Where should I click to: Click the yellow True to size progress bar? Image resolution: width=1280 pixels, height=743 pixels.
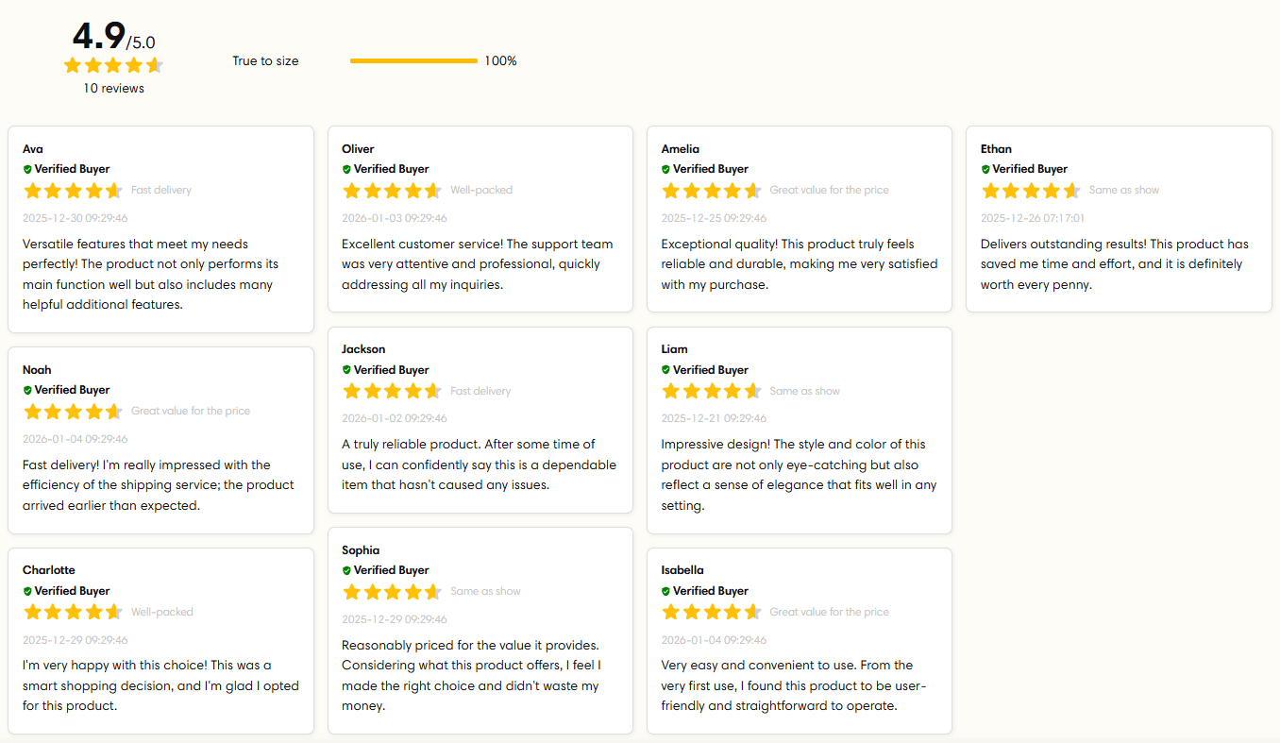coord(413,61)
